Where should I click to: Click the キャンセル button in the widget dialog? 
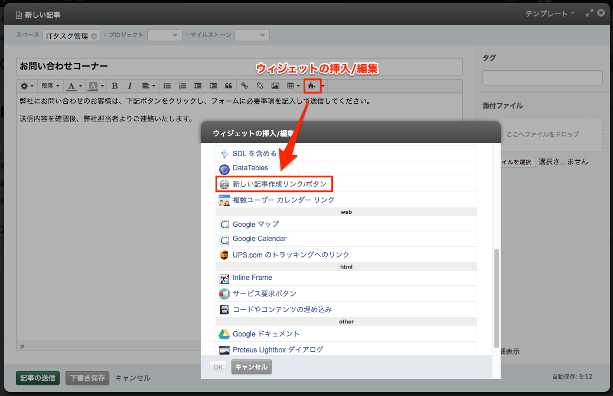click(x=252, y=367)
